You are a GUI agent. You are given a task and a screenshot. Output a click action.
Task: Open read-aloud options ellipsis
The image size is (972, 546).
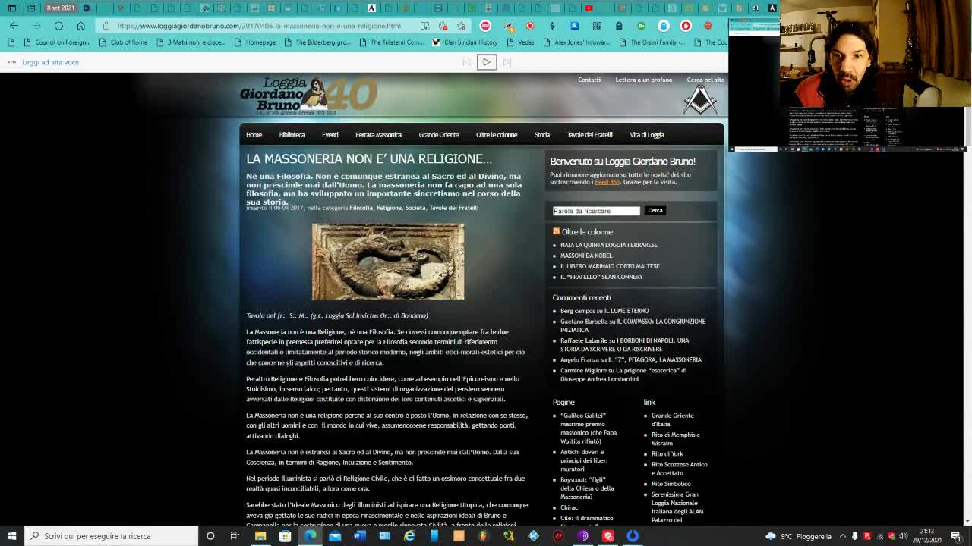(11, 62)
